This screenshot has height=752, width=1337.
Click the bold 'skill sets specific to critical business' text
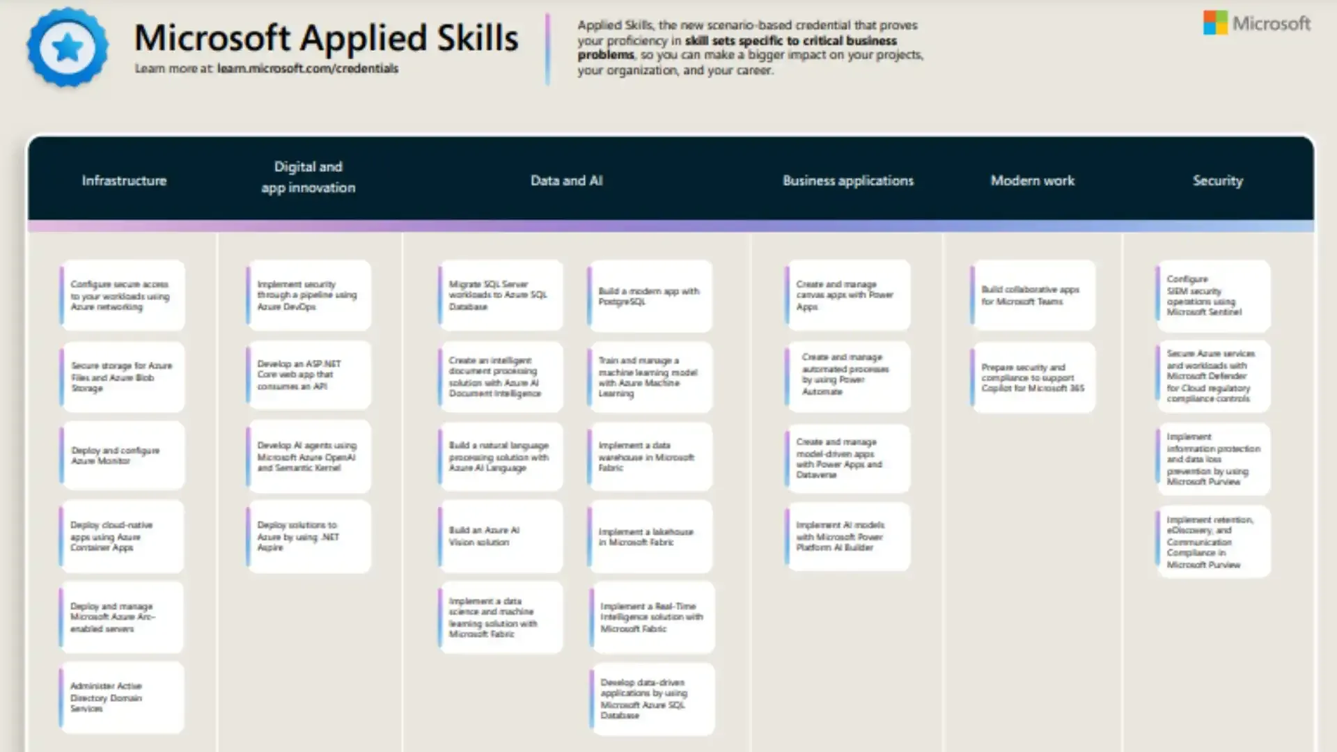[790, 40]
